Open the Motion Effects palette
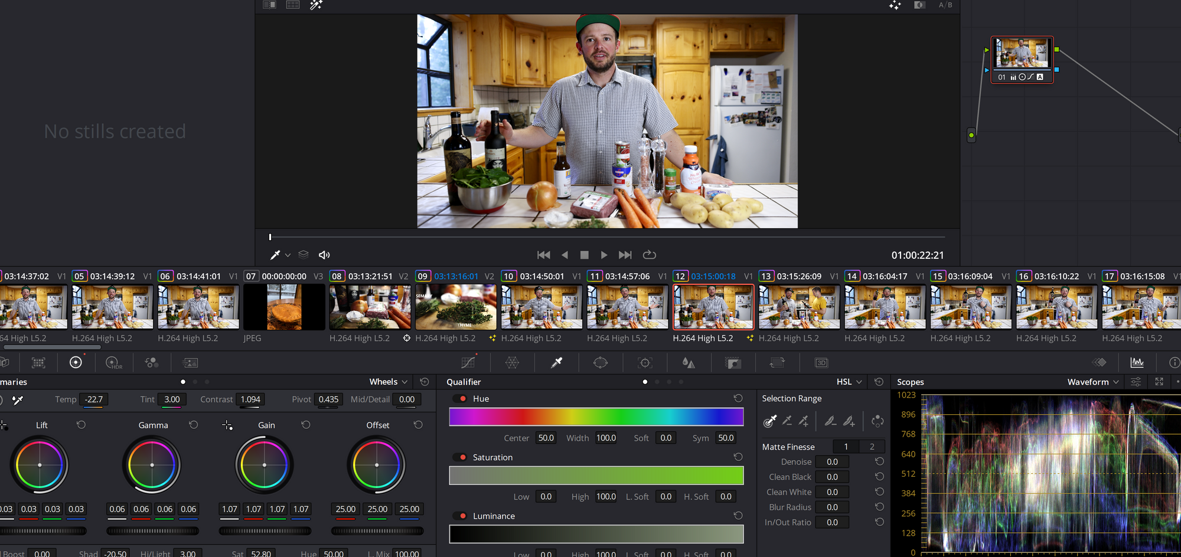The height and width of the screenshot is (557, 1181). pos(190,363)
